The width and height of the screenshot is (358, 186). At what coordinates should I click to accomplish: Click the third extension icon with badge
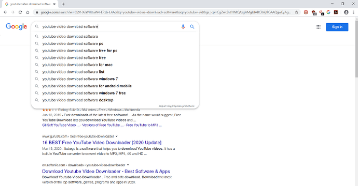[322, 13]
